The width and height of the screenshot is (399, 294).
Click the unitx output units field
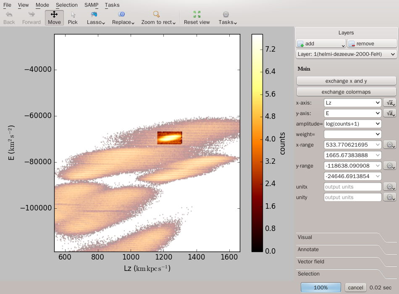352,186
